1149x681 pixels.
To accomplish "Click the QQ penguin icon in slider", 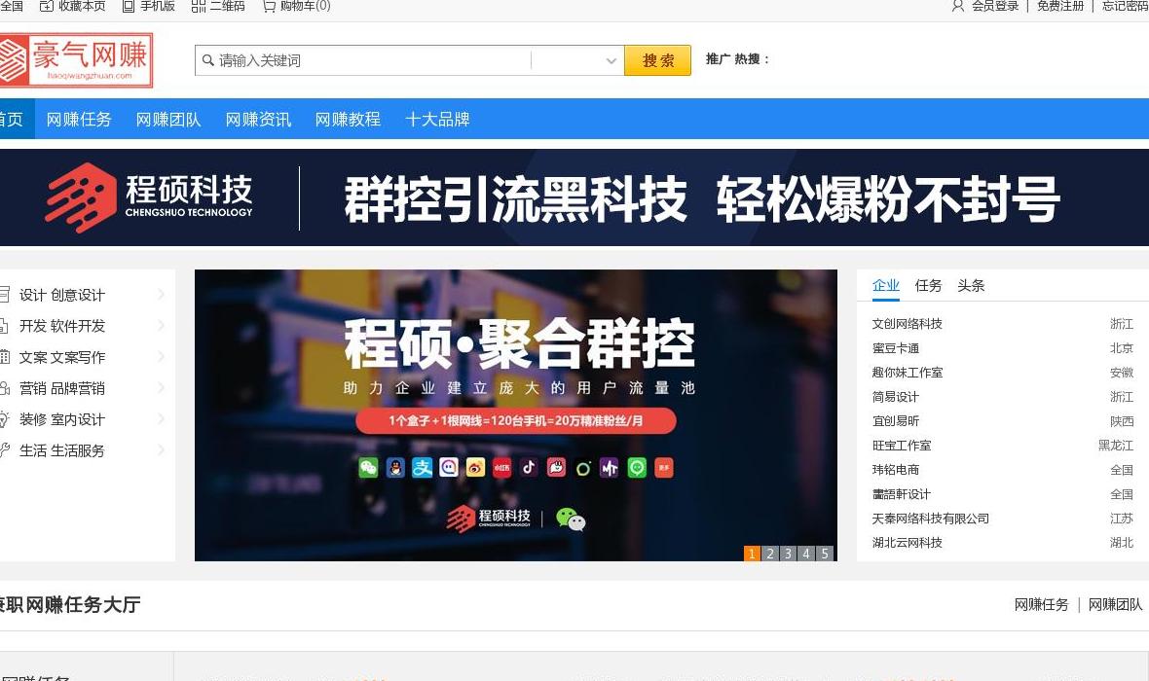I will pyautogui.click(x=395, y=467).
